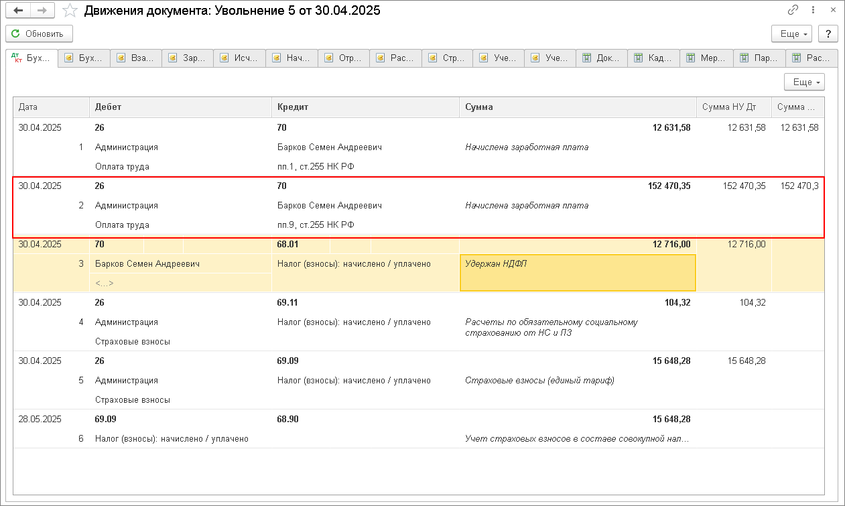Open the Нач... tab

292,58
